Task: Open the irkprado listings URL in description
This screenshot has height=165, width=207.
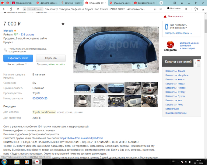Action: (82, 138)
